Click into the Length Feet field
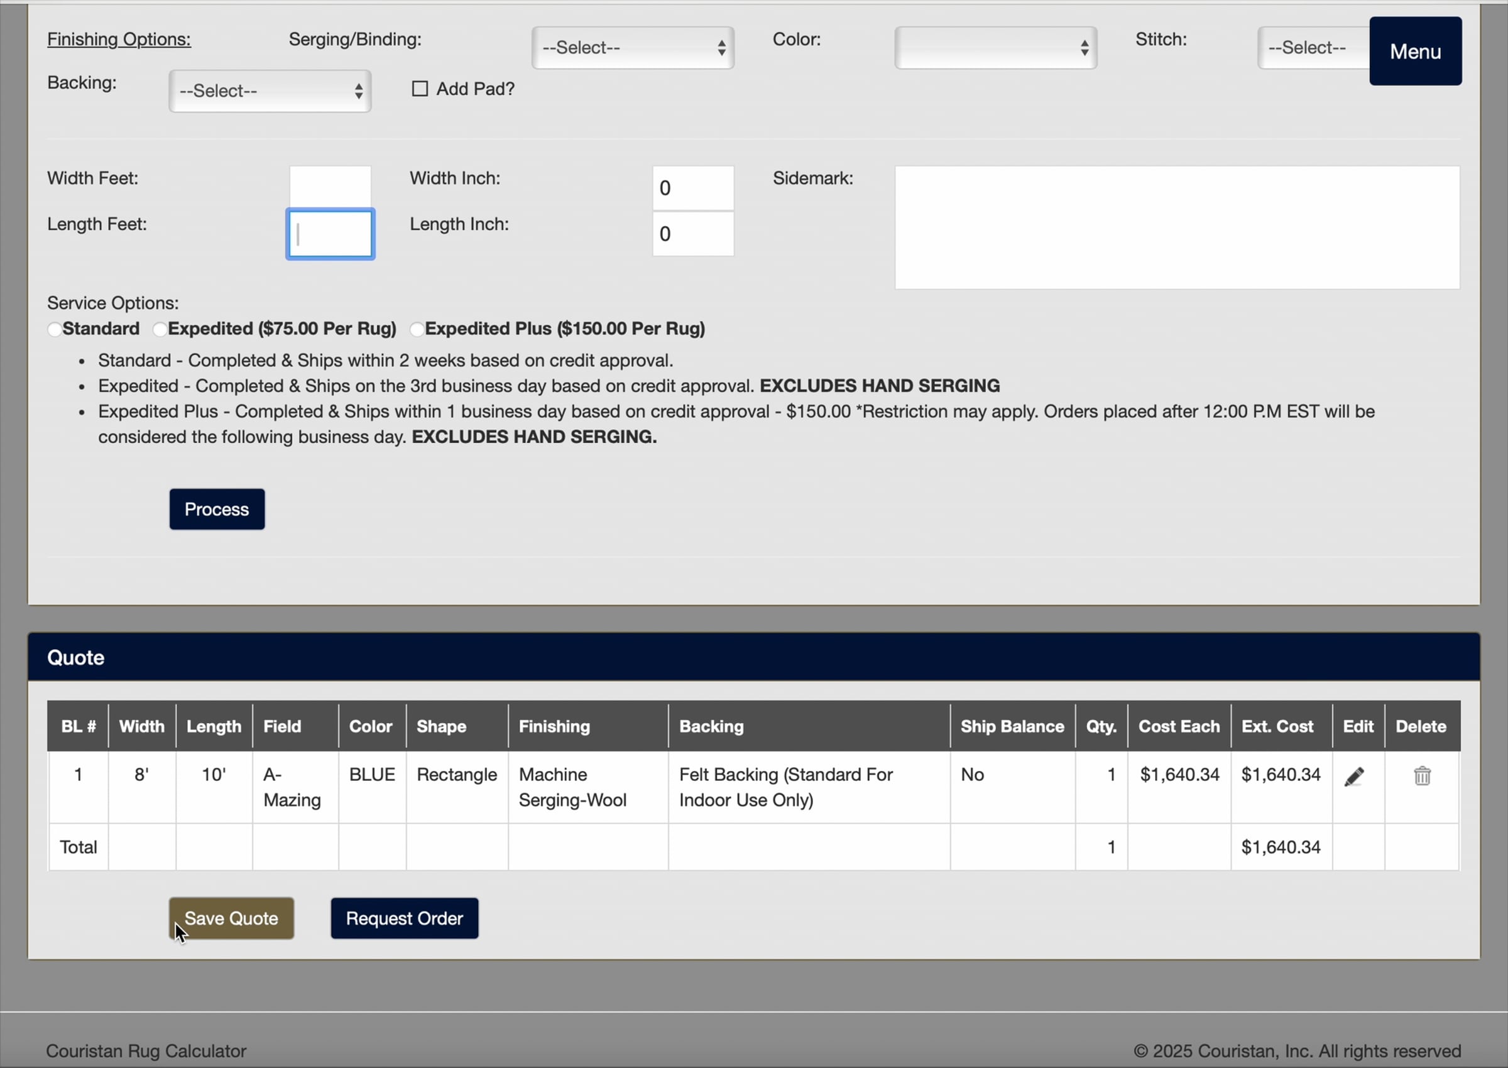This screenshot has width=1508, height=1068. click(x=330, y=234)
